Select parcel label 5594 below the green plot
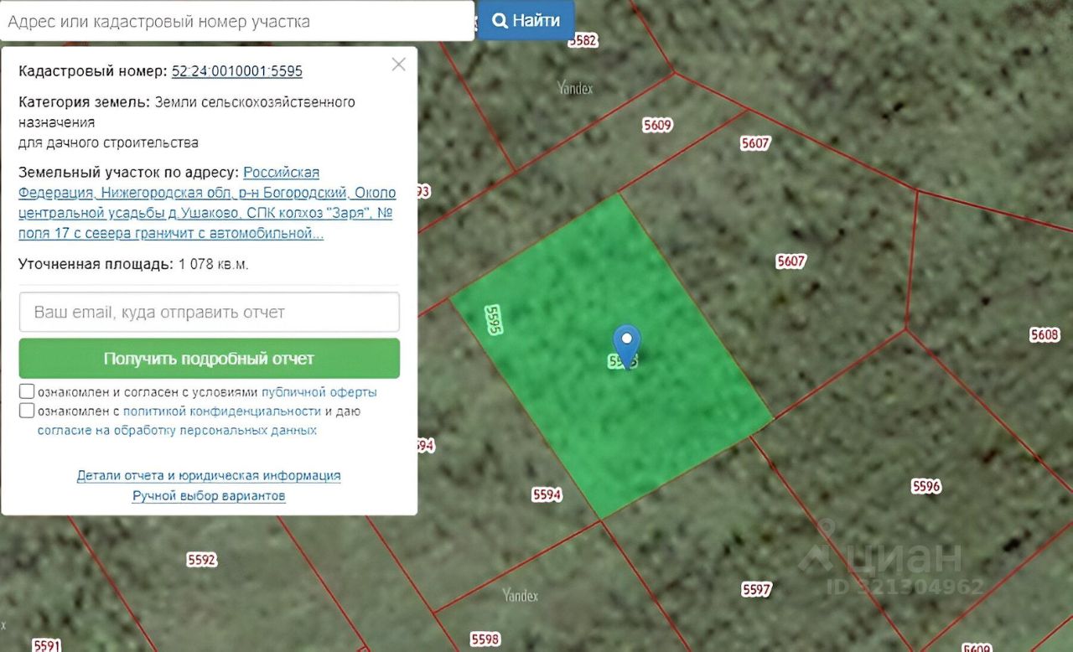 [x=547, y=495]
